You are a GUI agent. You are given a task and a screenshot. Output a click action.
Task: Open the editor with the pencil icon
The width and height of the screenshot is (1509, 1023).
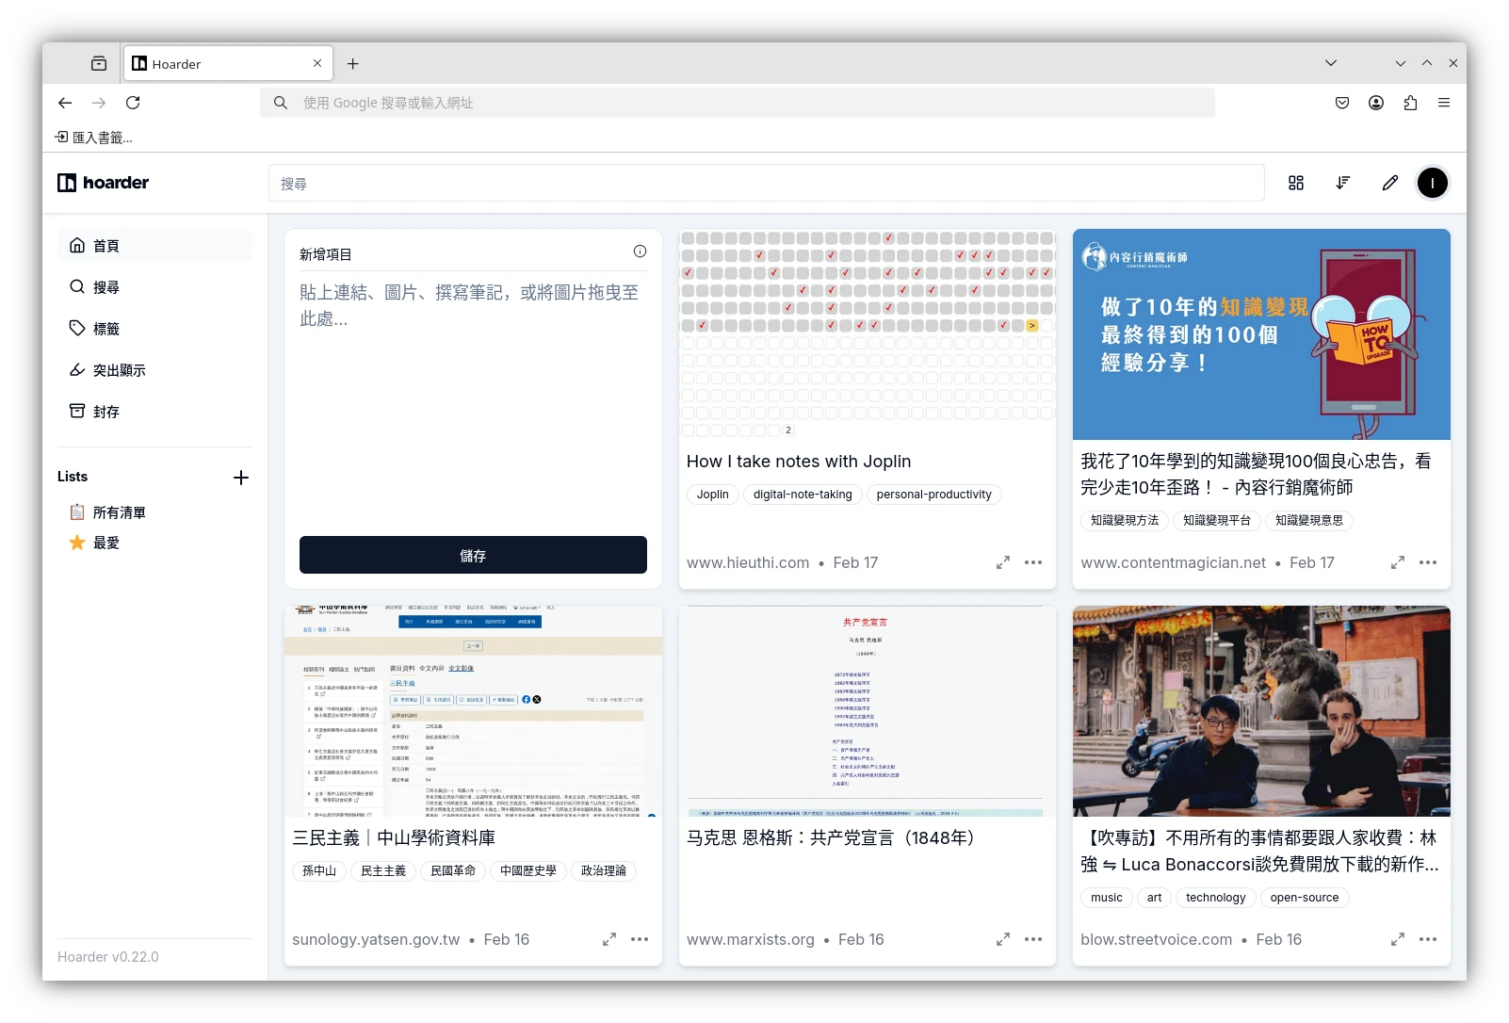pyautogui.click(x=1390, y=183)
